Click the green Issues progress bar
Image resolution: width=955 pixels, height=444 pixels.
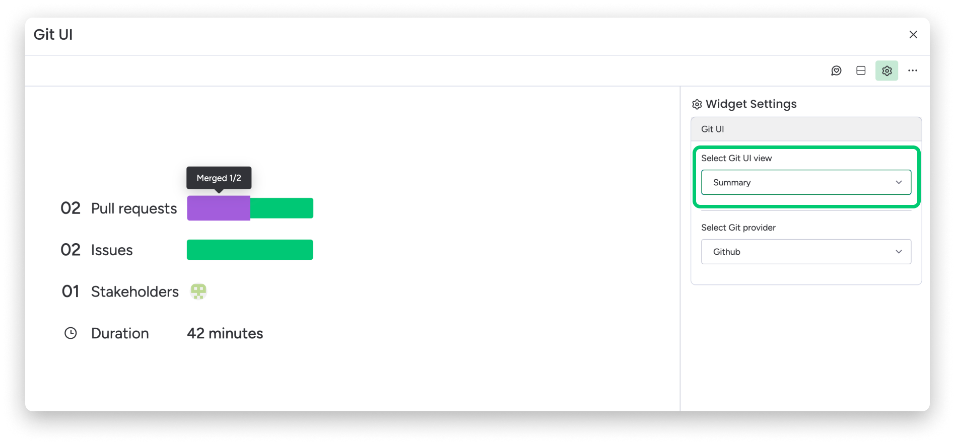tap(249, 249)
